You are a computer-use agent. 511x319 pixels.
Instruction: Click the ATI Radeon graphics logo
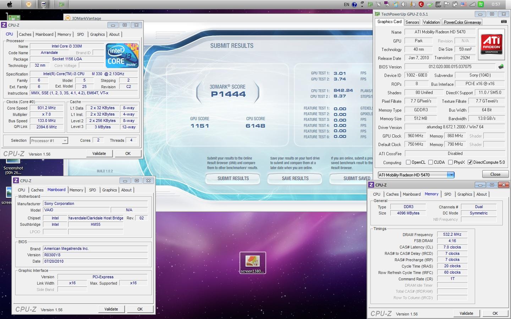tap(491, 44)
